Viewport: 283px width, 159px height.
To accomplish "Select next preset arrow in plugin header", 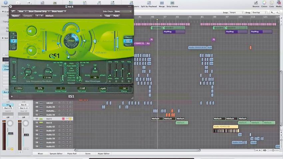I will (x=42, y=16).
